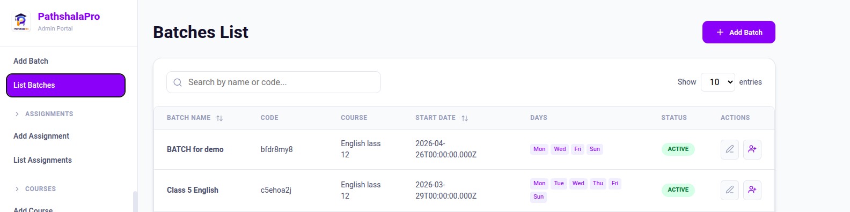Click the sidebar scrollbar
The width and height of the screenshot is (850, 212).
(135, 201)
